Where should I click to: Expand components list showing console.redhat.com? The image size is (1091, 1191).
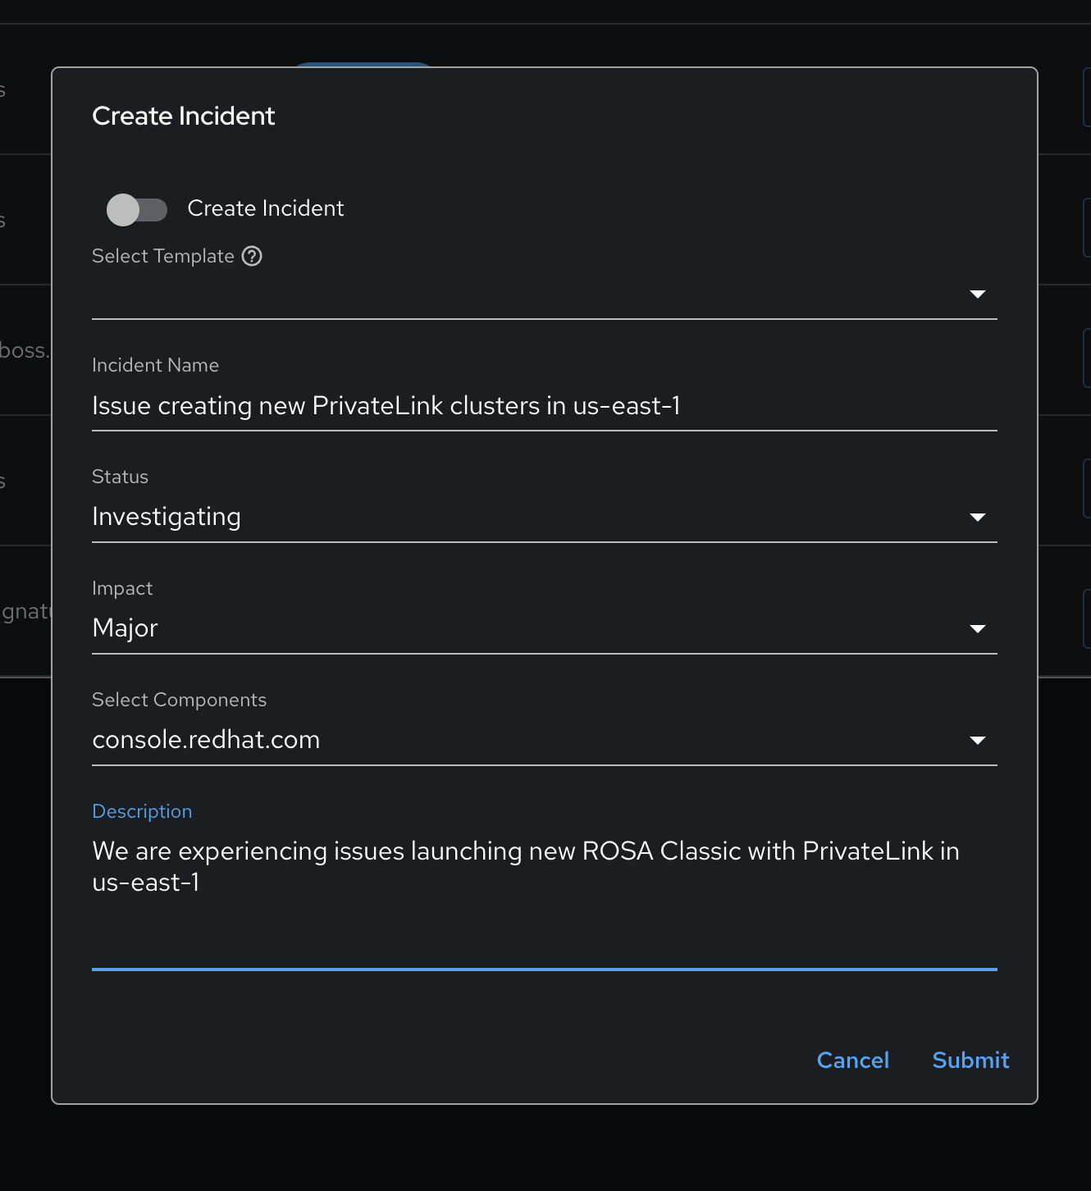tap(525, 741)
